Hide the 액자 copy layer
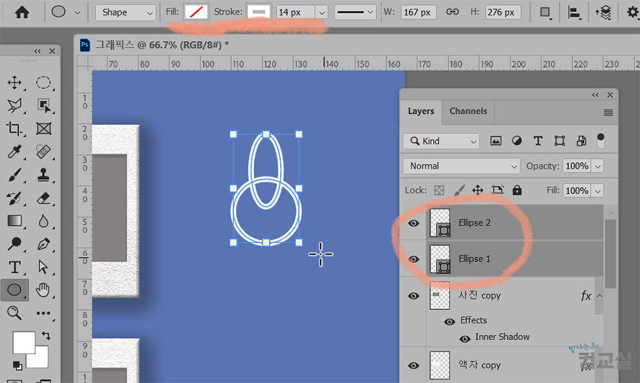Image resolution: width=640 pixels, height=383 pixels. pyautogui.click(x=413, y=366)
